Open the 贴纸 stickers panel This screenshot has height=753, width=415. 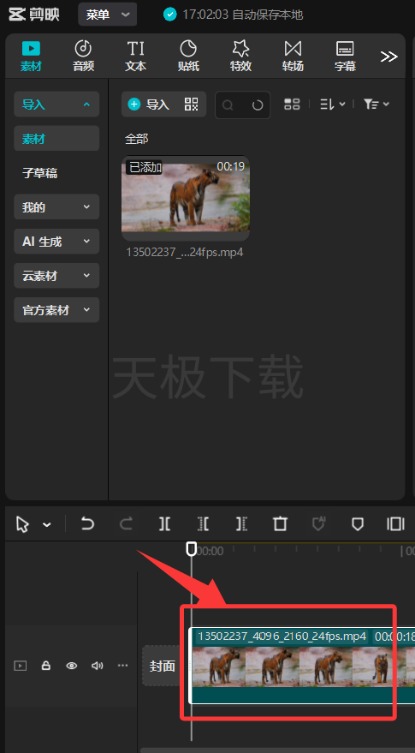click(x=188, y=56)
